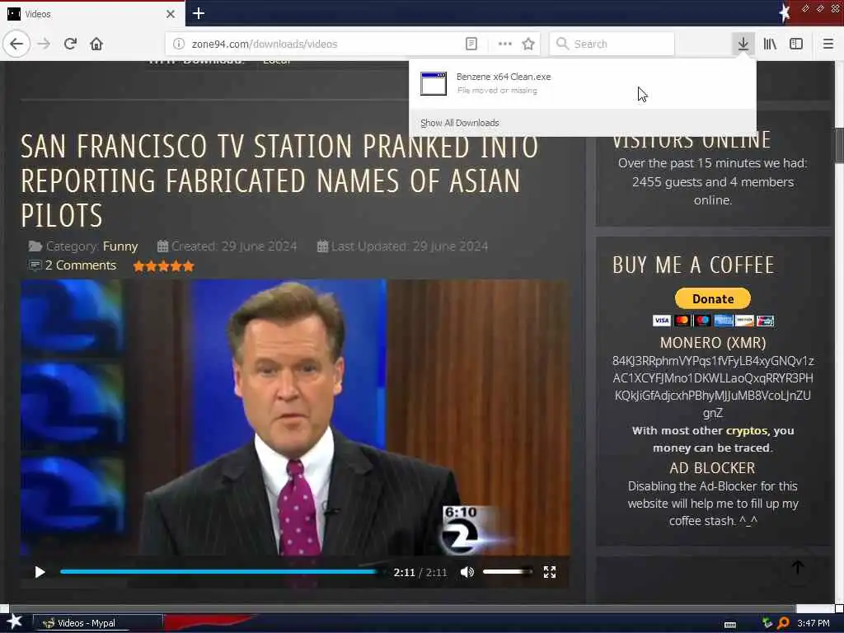Click the forward navigation arrow
Screen dimensions: 844x633
[x=45, y=44]
